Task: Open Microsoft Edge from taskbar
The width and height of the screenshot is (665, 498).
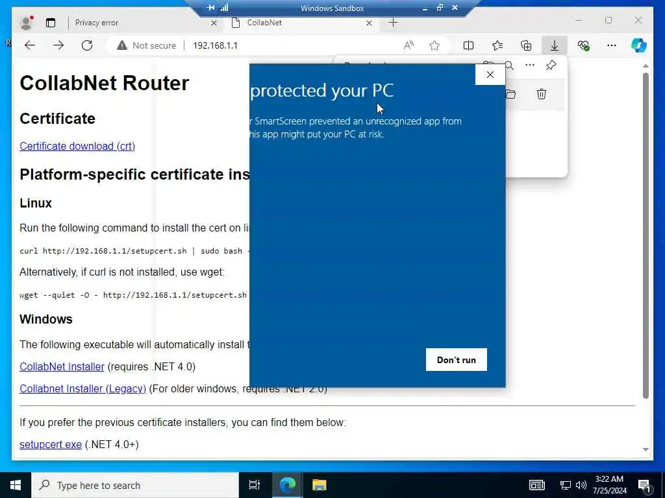Action: pos(287,485)
